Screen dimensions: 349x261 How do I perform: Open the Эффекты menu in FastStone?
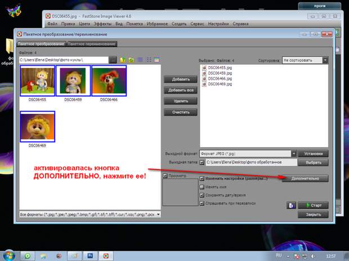click(x=102, y=24)
